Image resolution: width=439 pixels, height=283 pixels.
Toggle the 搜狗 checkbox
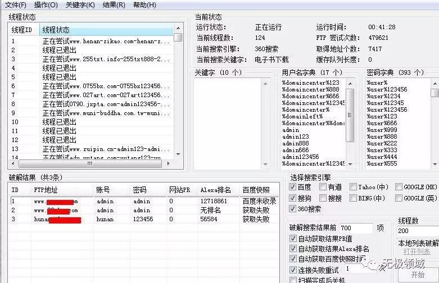click(293, 198)
